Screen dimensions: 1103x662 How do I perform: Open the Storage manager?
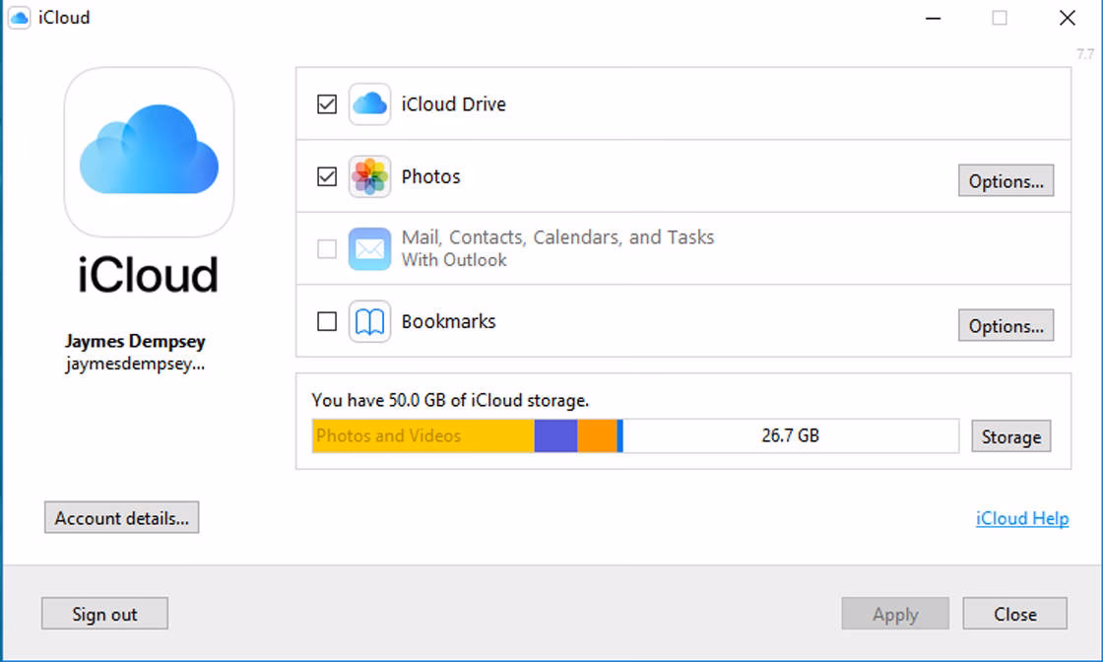tap(1010, 435)
